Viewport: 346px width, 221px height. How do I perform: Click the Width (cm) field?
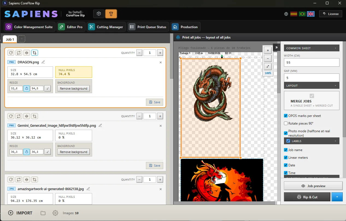[312, 63]
